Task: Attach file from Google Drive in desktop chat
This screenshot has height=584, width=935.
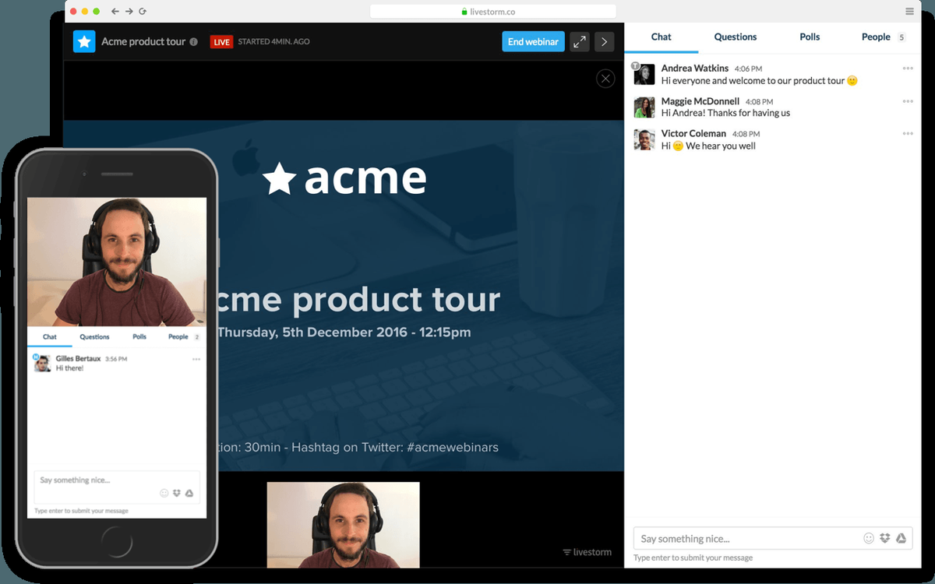Action: (x=901, y=538)
